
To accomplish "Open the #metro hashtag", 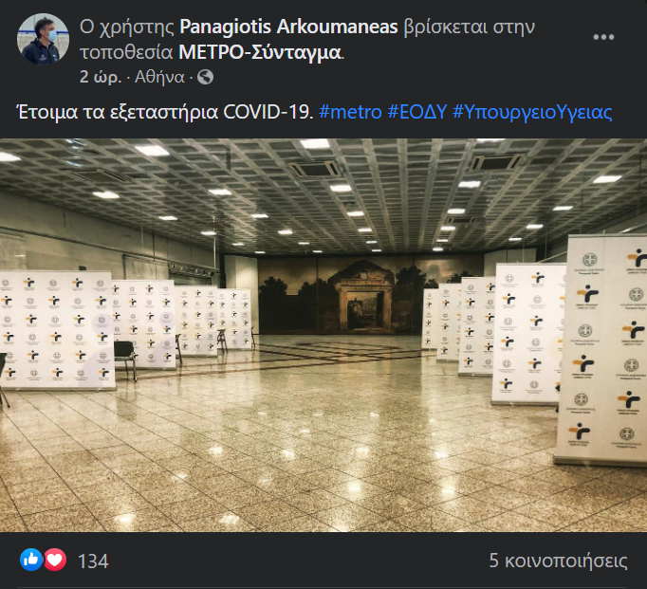I will tap(350, 112).
